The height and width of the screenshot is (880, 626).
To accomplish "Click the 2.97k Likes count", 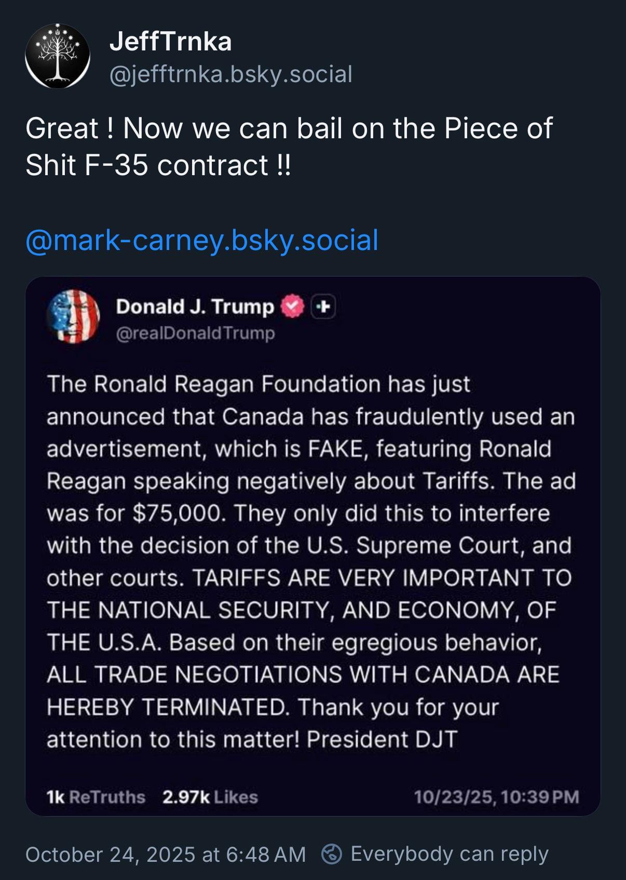I will pos(210,797).
